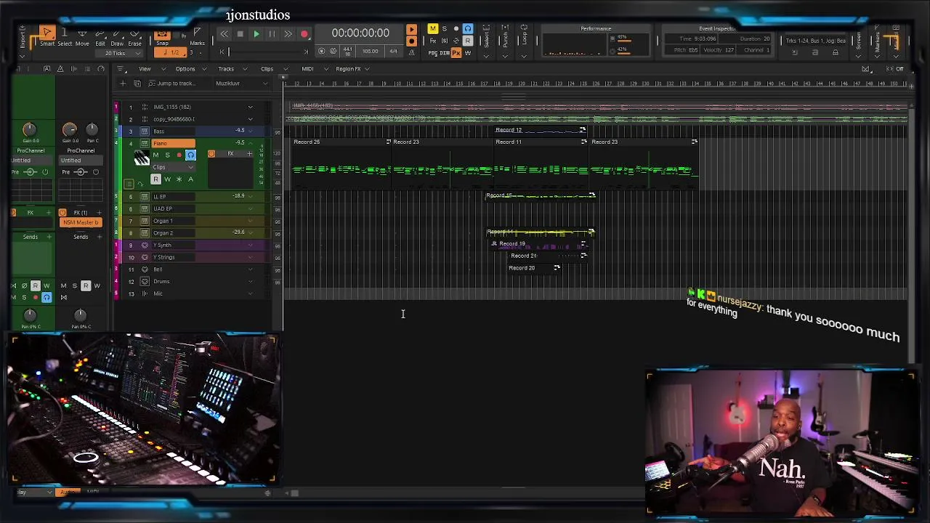The image size is (930, 523).
Task: Fast forward the transport
Action: 288,33
